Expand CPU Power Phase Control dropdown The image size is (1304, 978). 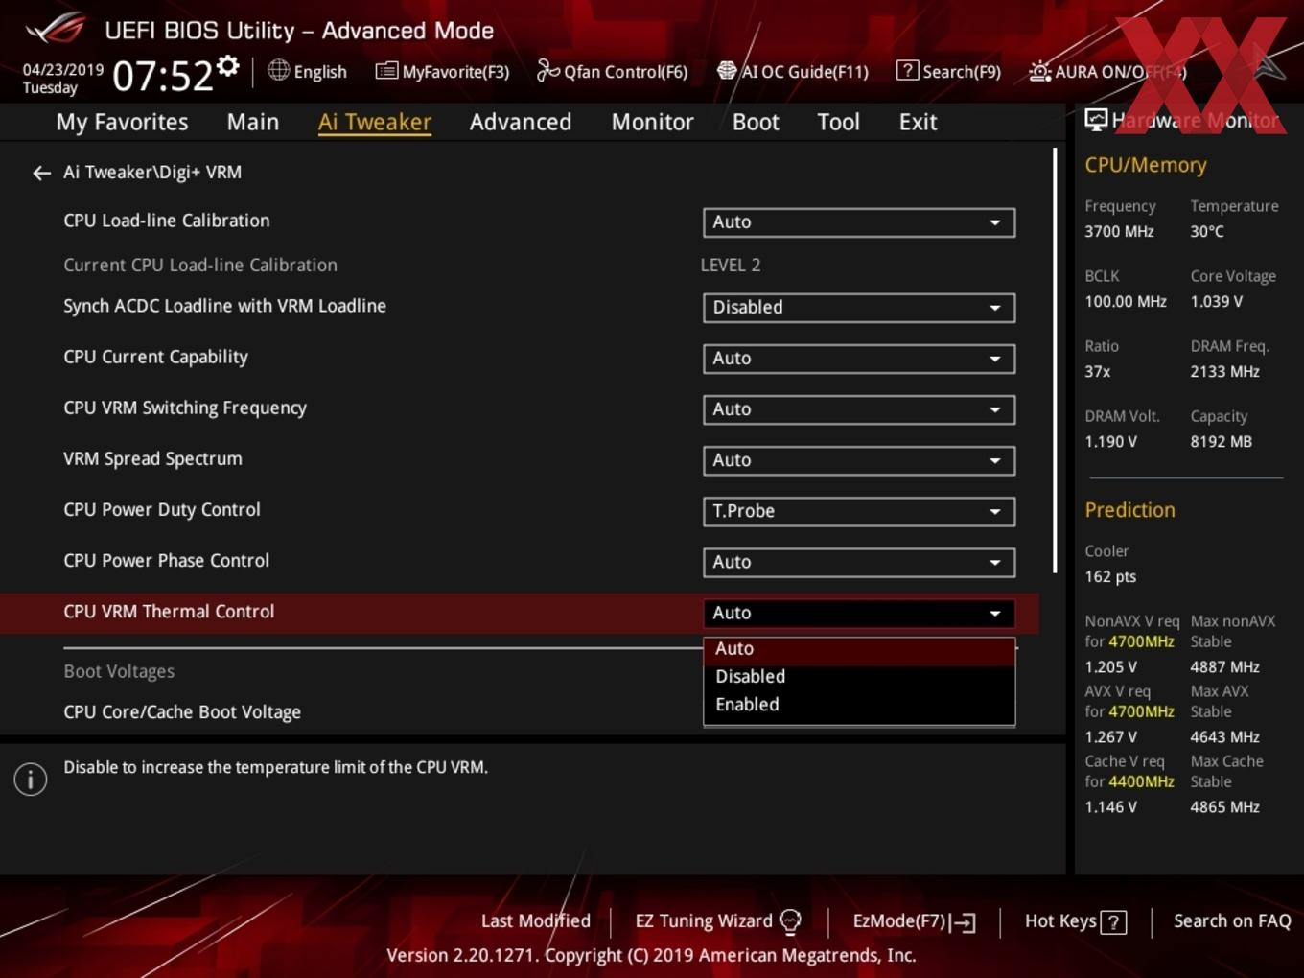coord(859,562)
